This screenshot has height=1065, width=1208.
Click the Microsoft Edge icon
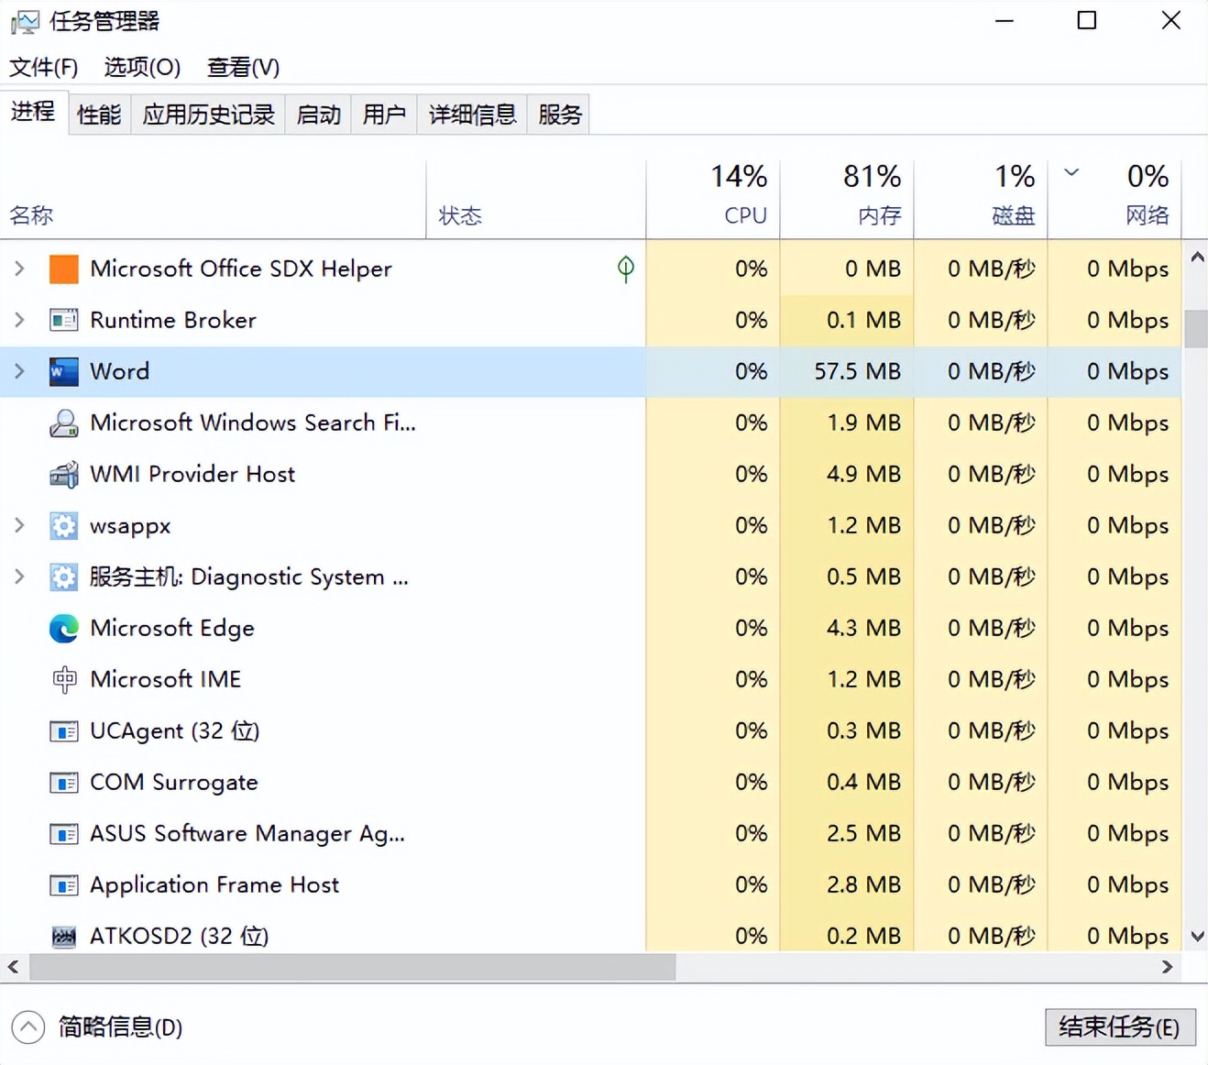[x=63, y=628]
